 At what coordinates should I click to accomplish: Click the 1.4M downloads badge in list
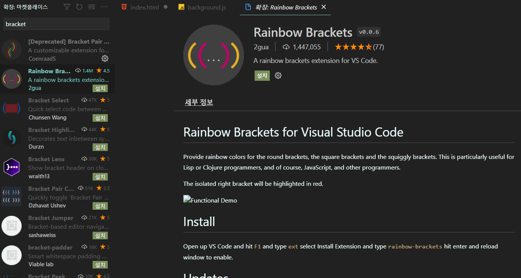[84, 71]
